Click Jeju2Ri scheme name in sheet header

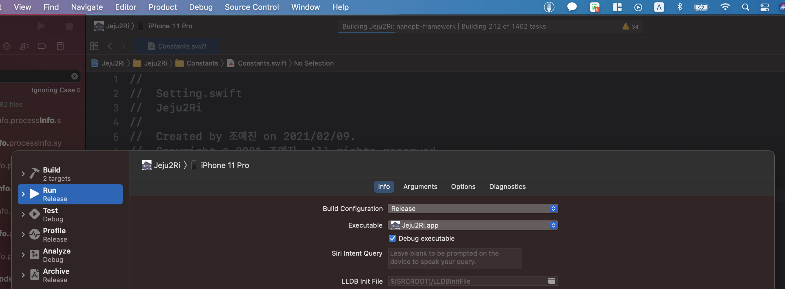coord(167,165)
